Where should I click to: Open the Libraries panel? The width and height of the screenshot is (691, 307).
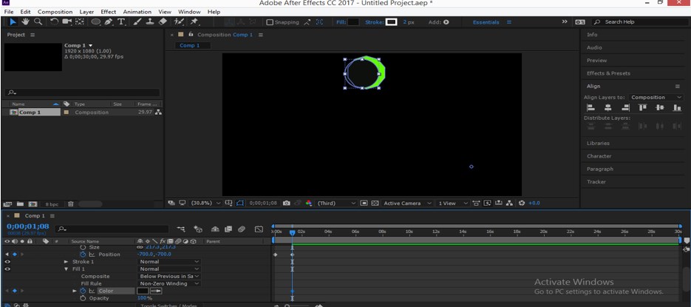pos(598,144)
